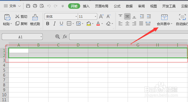Viewport: 188px width, 102px height.
Task: Switch to the 视图 tab
Action: click(x=153, y=6)
